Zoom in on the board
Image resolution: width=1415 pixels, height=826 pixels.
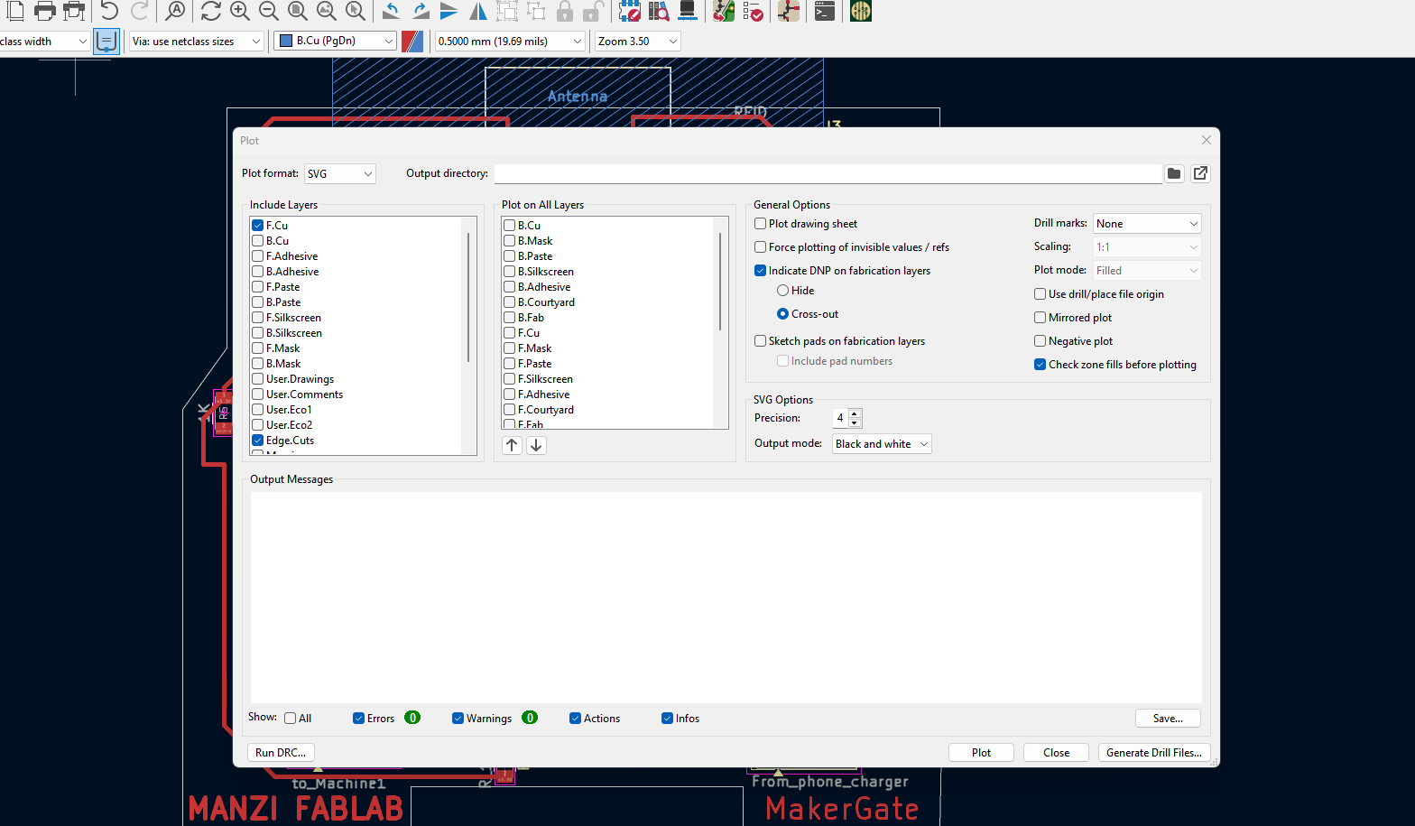[x=239, y=11]
